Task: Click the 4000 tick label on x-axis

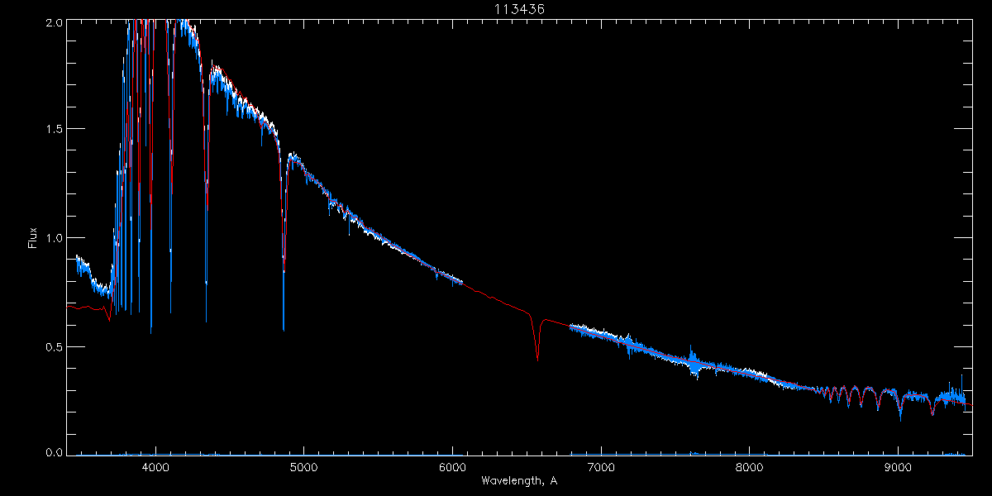Action: [x=155, y=466]
